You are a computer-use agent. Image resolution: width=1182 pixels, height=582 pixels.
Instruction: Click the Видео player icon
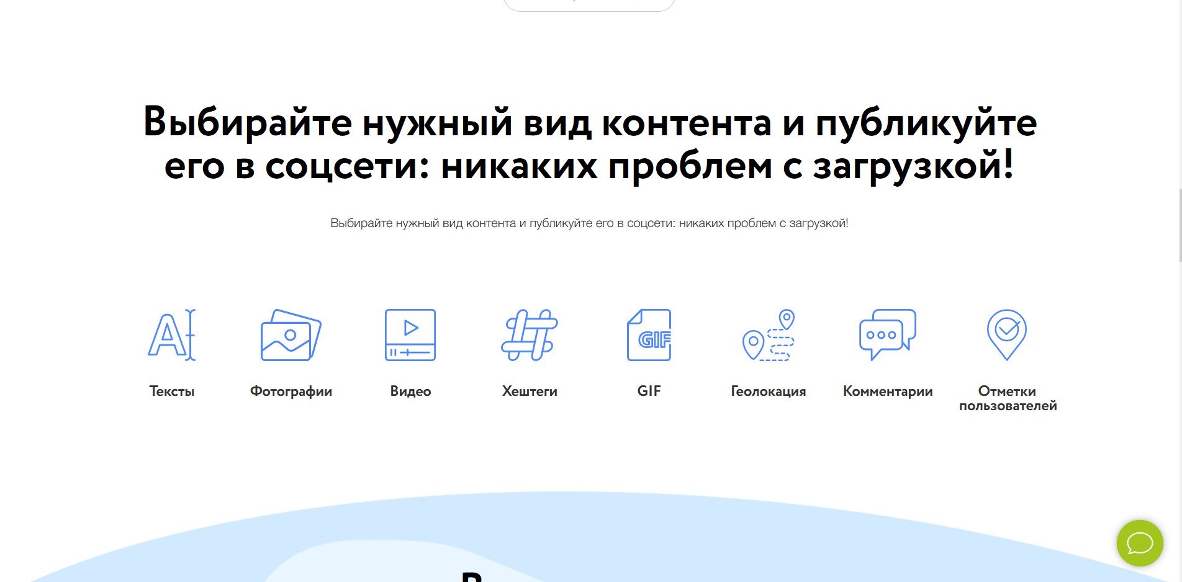coord(410,335)
